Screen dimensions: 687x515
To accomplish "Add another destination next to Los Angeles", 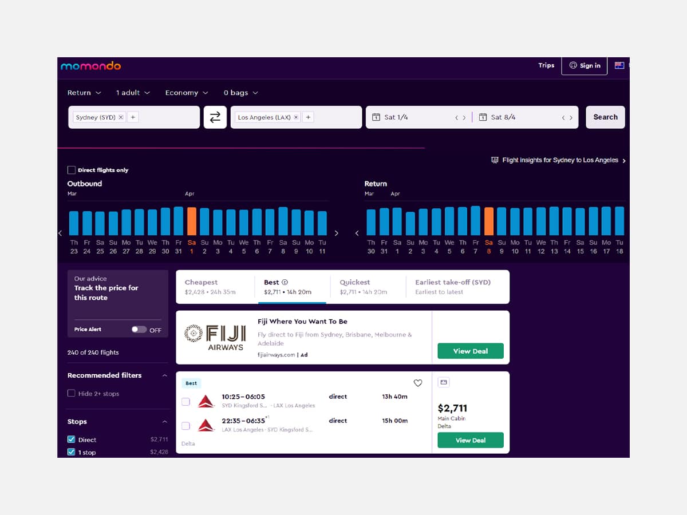I will [x=308, y=117].
